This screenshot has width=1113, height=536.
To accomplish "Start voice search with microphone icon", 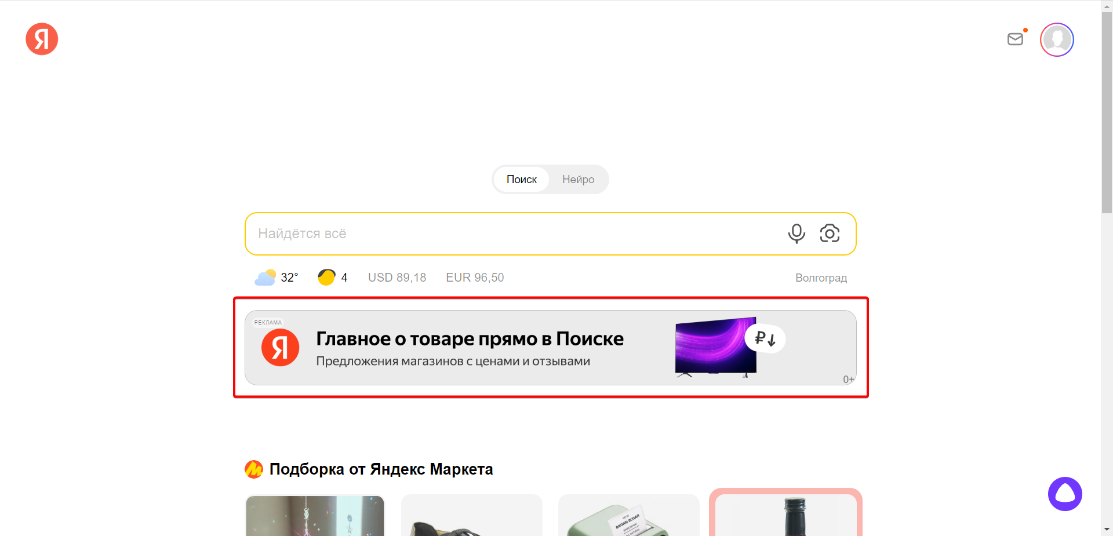I will click(x=796, y=234).
